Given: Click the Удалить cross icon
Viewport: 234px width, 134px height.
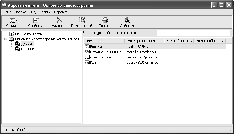Looking at the screenshot, I should click(x=59, y=20).
